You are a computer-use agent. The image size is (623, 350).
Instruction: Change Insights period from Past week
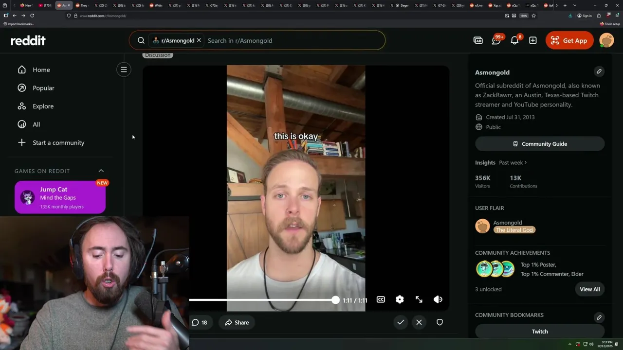click(513, 162)
